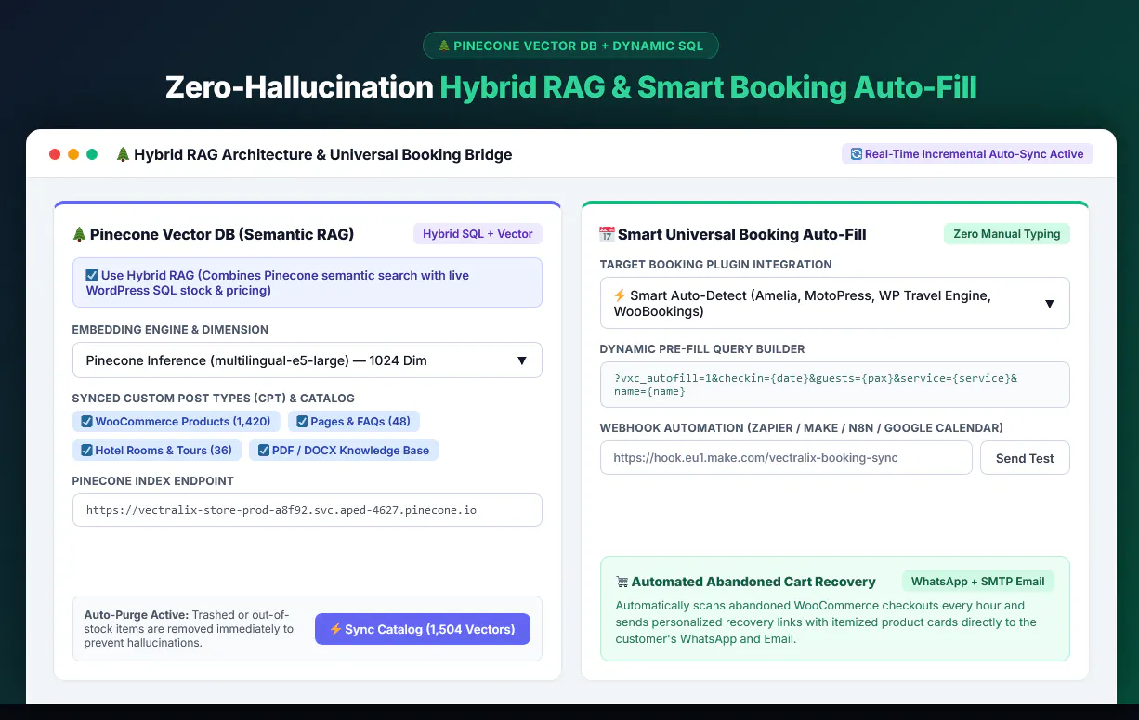Click the Zero Manual Typing badge

(x=1007, y=234)
